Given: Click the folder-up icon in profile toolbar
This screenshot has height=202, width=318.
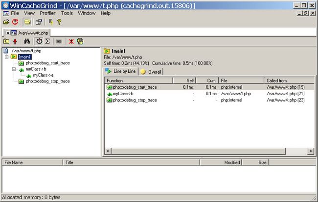Looking at the screenshot, I should tap(6, 41).
